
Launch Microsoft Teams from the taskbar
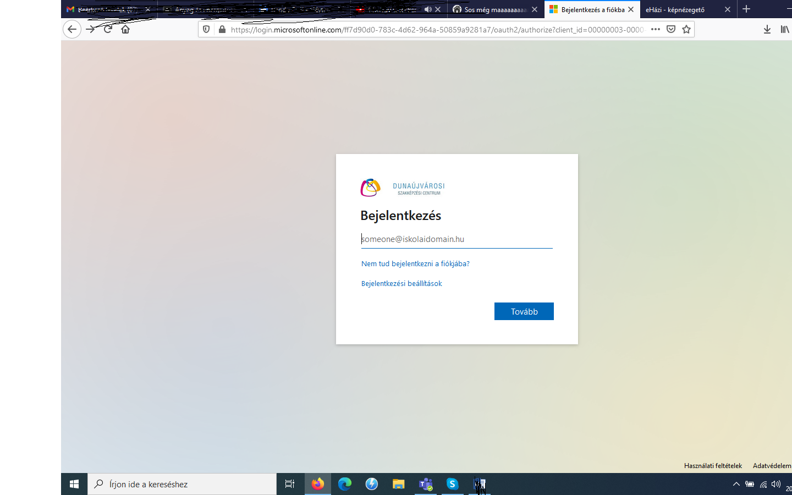coord(426,484)
